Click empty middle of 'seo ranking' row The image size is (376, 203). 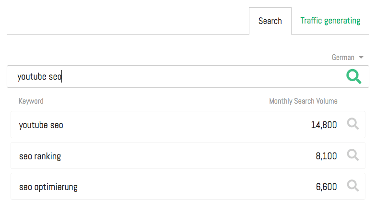182,156
